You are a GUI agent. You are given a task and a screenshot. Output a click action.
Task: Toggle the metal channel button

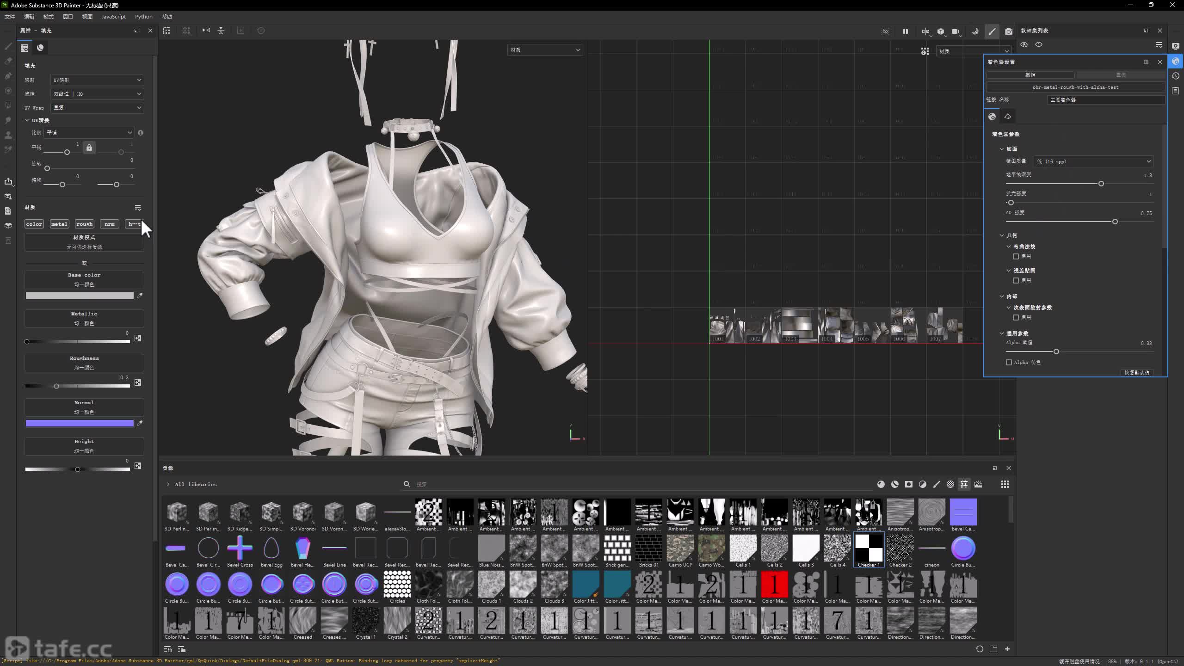coord(59,224)
